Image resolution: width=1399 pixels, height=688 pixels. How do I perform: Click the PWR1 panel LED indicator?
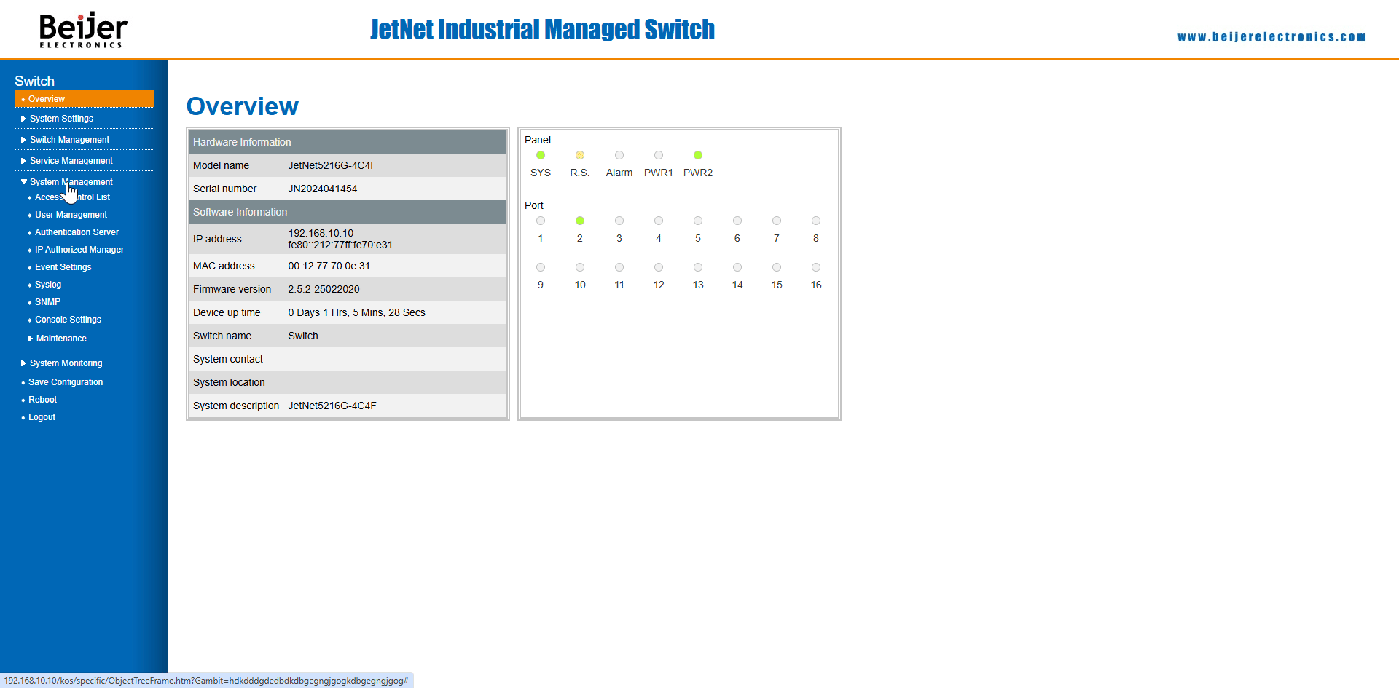[659, 155]
